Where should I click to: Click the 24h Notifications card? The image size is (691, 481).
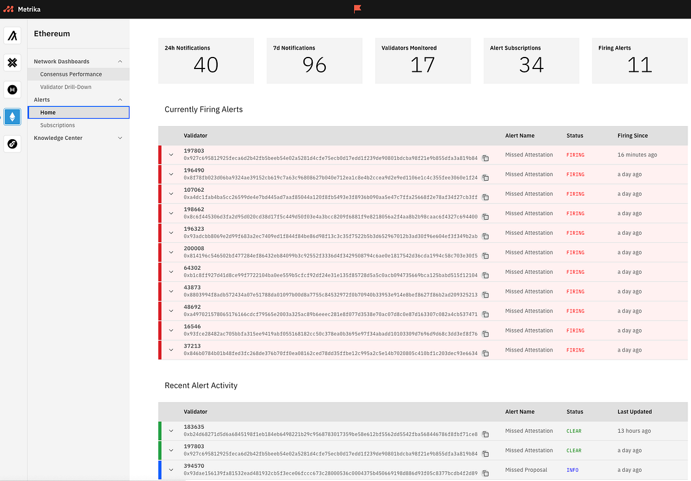click(206, 61)
